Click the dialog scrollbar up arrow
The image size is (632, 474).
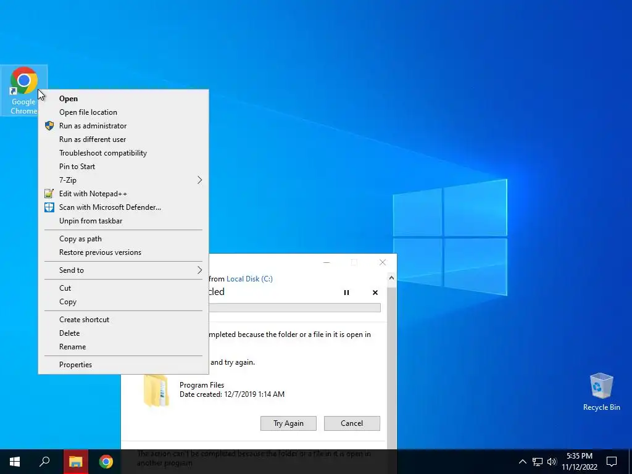click(391, 278)
